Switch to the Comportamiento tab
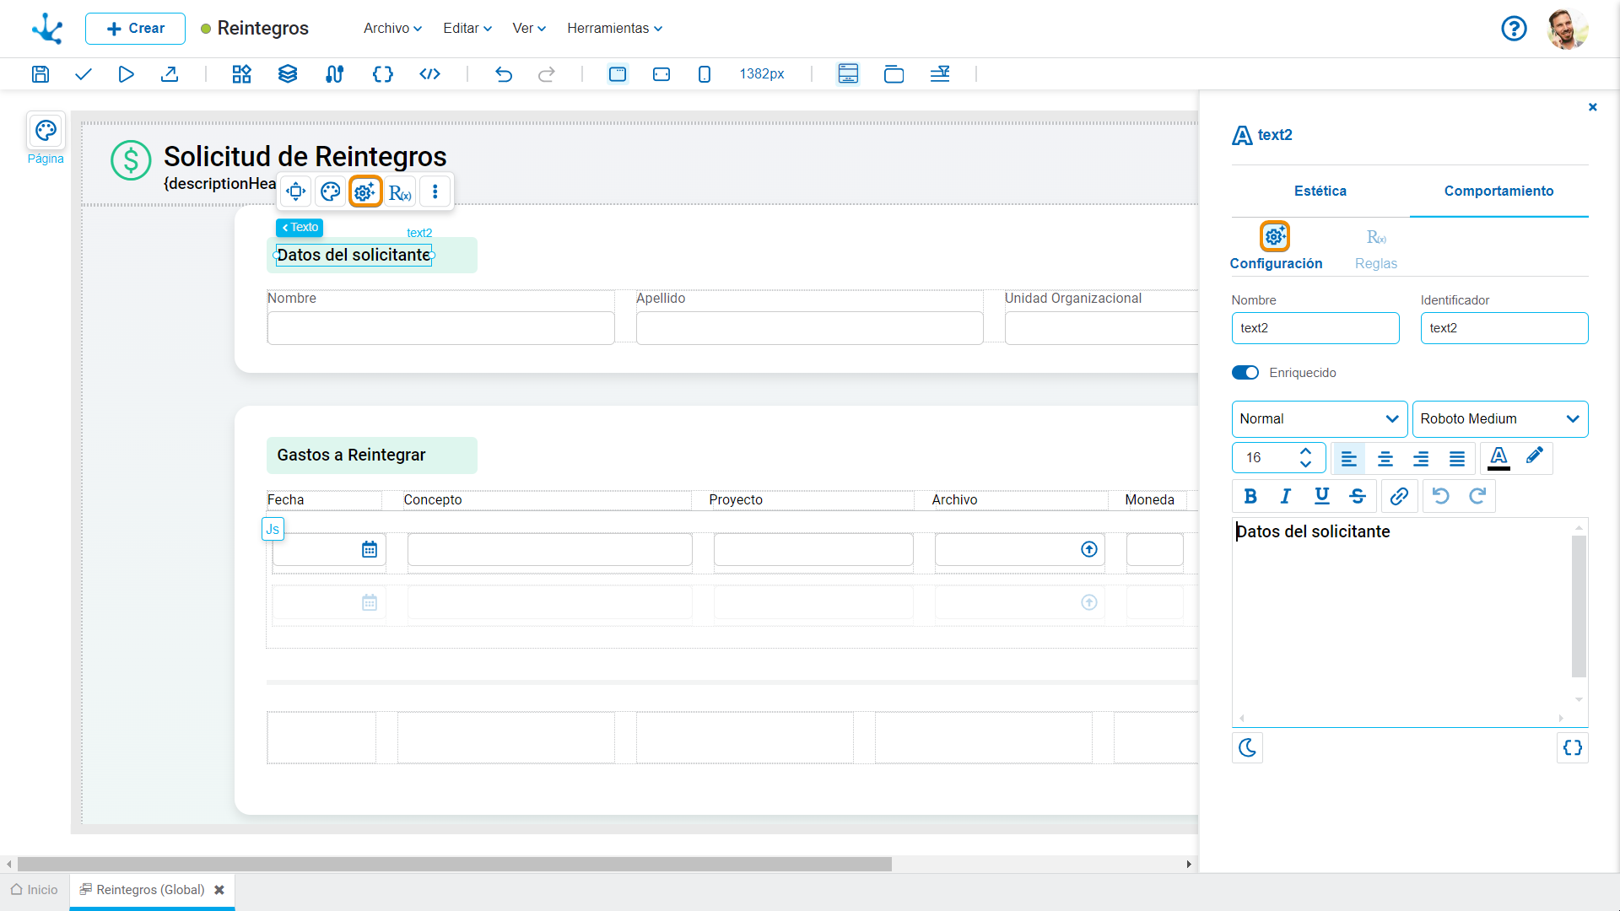This screenshot has height=911, width=1620. (1498, 191)
